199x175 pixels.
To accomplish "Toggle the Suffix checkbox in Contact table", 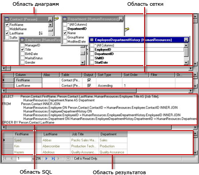I will 7,38.
